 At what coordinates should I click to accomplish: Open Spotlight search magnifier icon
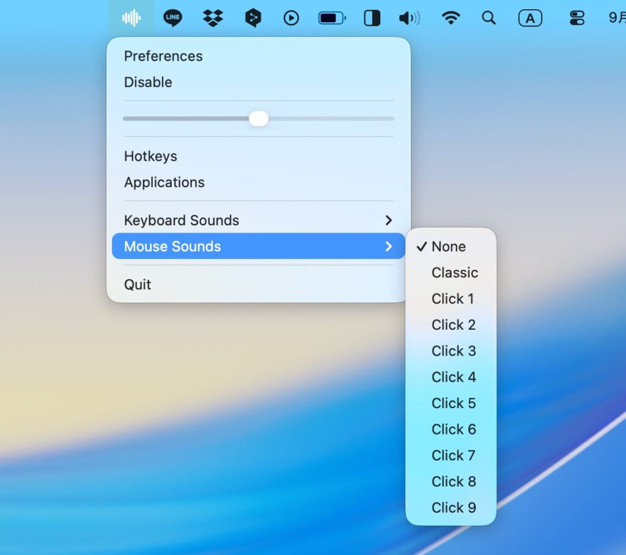click(x=488, y=18)
